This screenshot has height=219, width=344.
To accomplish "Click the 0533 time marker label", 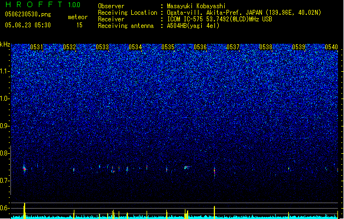I will (102, 47).
